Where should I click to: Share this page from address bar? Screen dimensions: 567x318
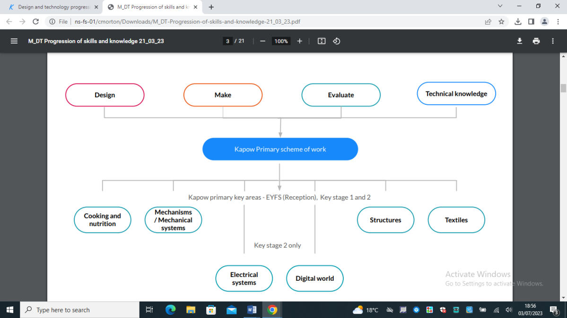(x=488, y=21)
